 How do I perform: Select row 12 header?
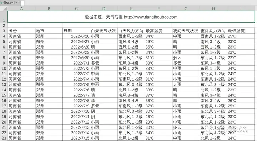tap(4, 79)
